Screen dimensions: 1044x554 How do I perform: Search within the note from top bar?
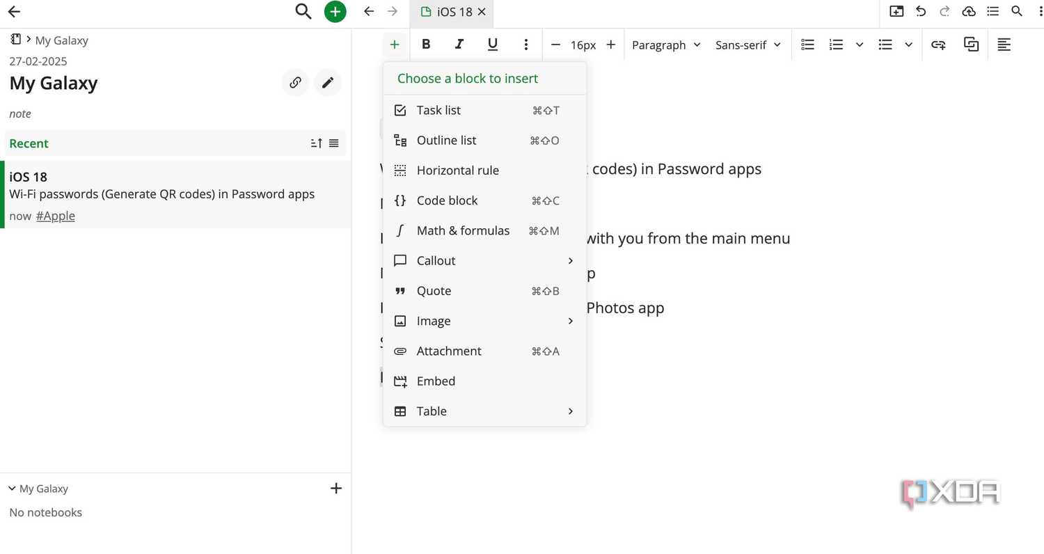pyautogui.click(x=1017, y=11)
